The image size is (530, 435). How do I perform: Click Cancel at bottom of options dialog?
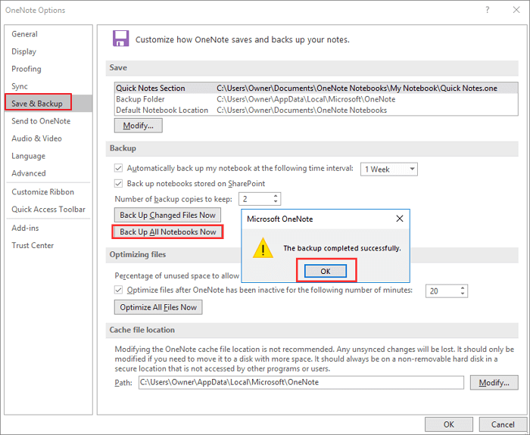coord(503,424)
